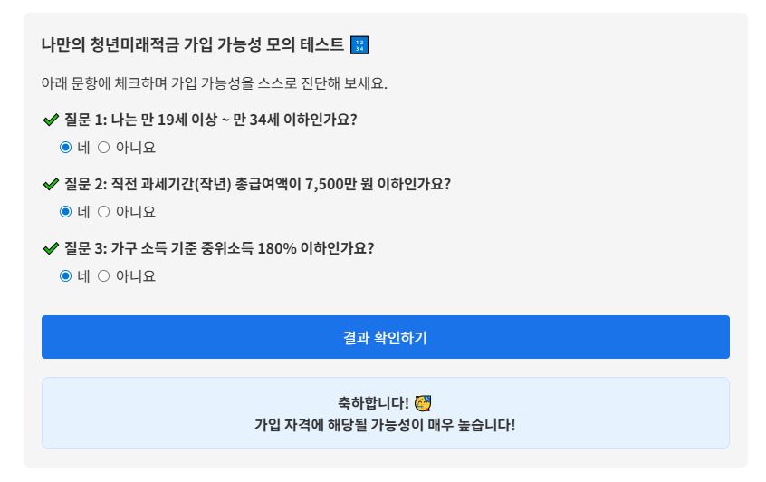
Task: Pick 아니요 for the 중위소득 180% question
Action: (103, 276)
